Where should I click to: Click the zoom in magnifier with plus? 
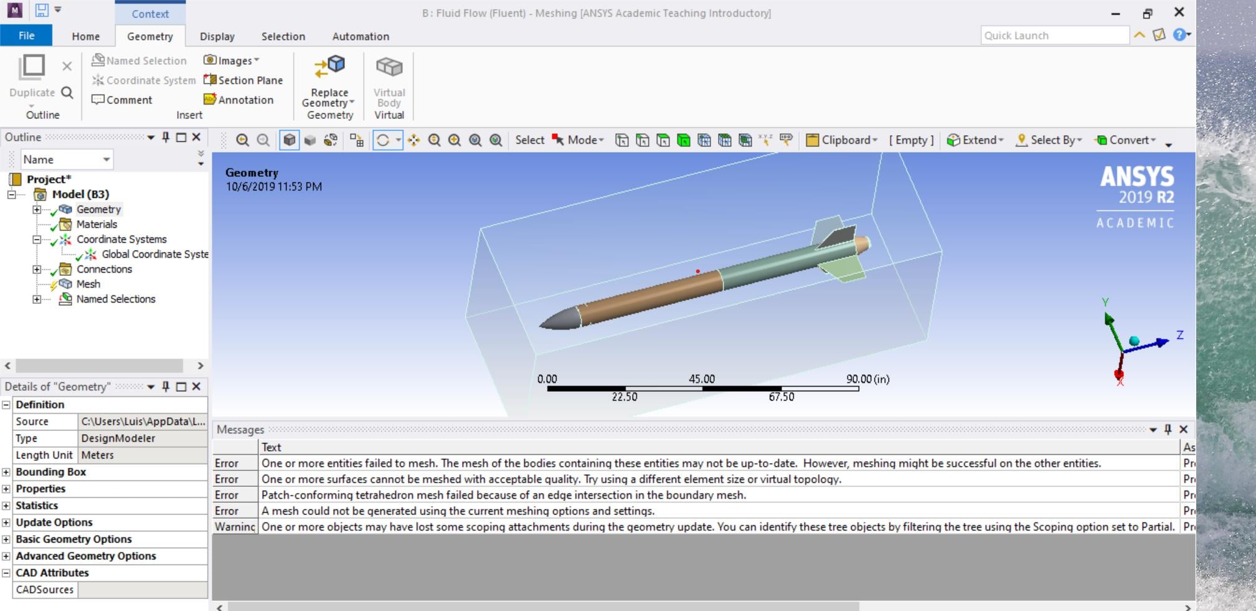point(455,140)
